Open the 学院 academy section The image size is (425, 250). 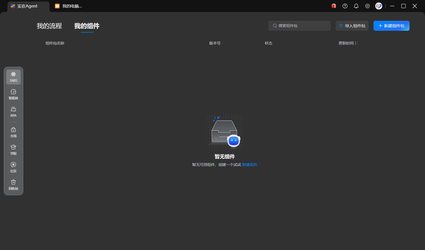coord(13,150)
